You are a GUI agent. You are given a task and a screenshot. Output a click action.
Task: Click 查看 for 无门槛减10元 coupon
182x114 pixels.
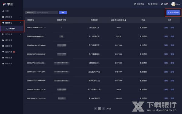172,36
